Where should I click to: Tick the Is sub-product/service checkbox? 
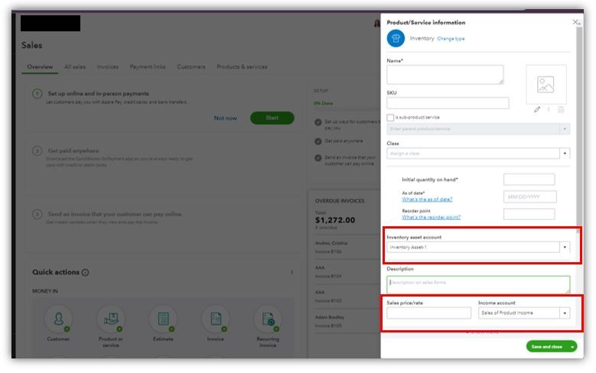[x=390, y=118]
